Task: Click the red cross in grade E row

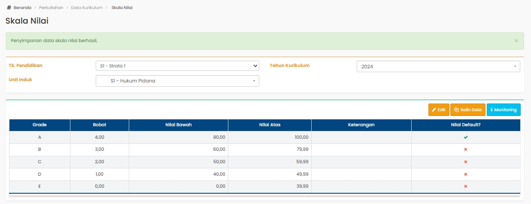Action: (466, 186)
